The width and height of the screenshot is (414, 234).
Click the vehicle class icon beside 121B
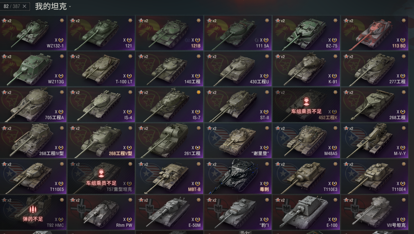click(197, 40)
